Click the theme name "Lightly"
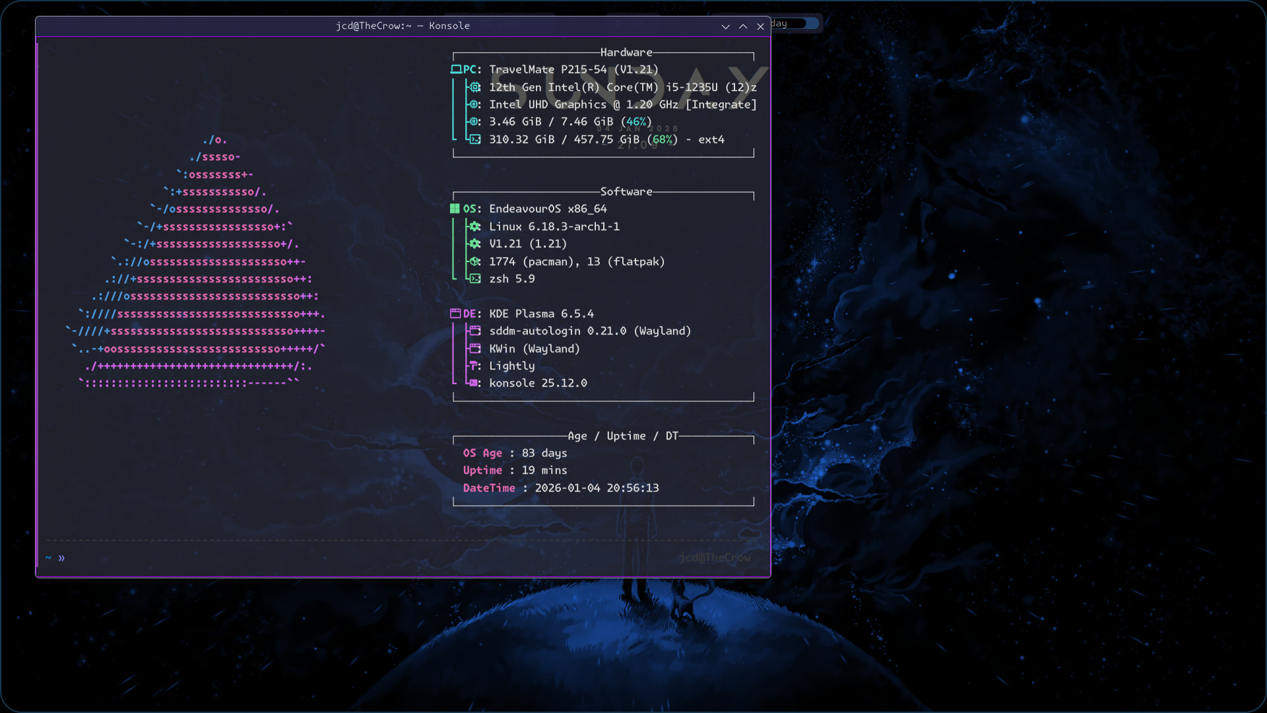Viewport: 1267px width, 713px height. 512,366
